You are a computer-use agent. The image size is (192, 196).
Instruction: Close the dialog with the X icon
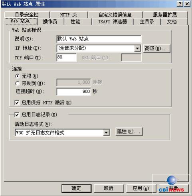187,4
